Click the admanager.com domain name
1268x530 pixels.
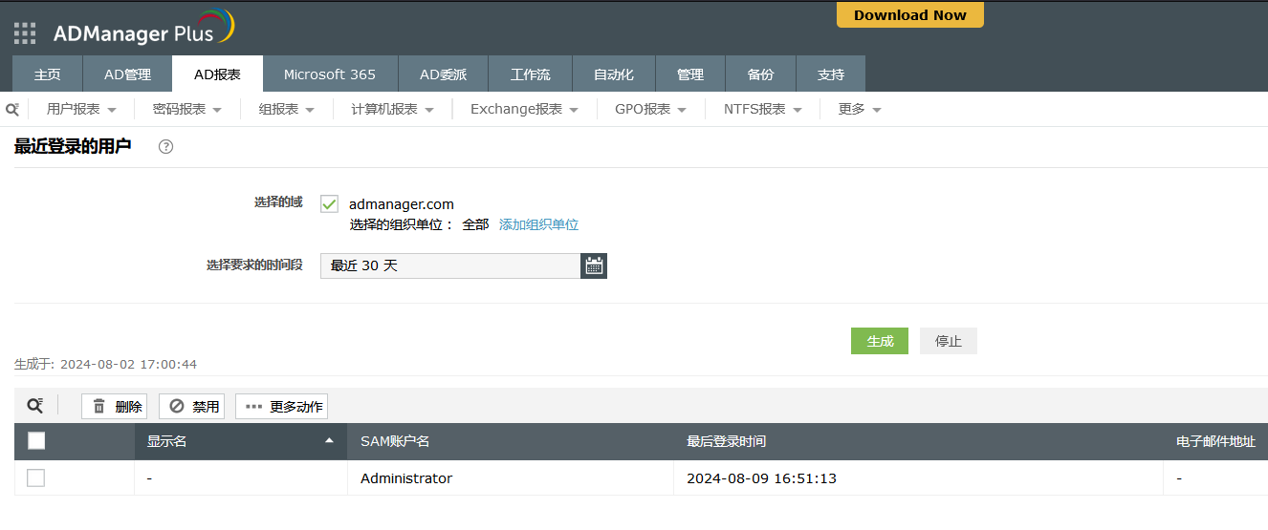pyautogui.click(x=402, y=204)
